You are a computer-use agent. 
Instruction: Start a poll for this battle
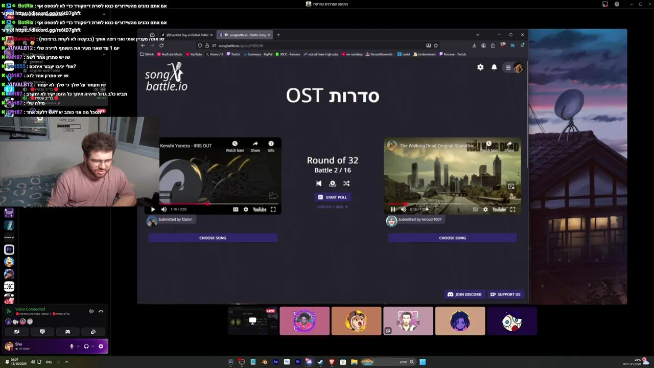click(x=333, y=197)
